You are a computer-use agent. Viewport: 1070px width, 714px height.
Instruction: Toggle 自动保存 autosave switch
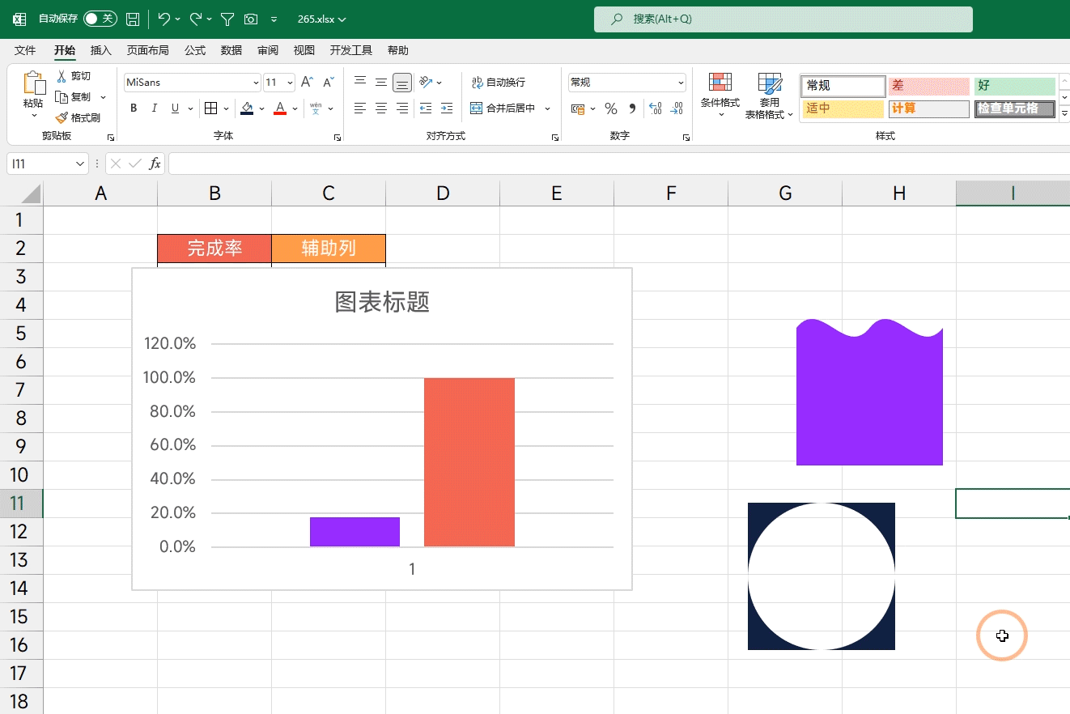coord(100,19)
